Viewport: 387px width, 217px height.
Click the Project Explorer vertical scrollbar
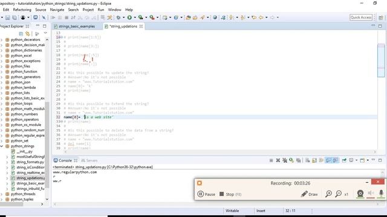[47, 144]
